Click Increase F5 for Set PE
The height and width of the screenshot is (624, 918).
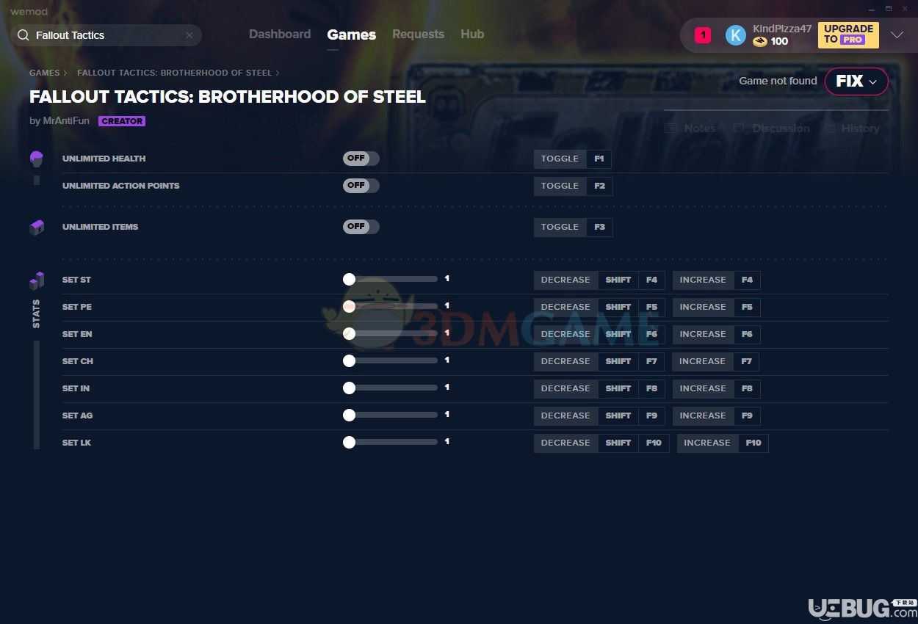pyautogui.click(x=716, y=307)
